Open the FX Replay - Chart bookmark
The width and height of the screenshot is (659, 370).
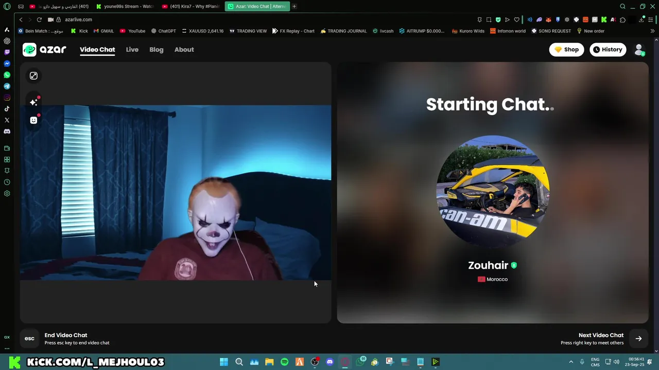coord(293,31)
